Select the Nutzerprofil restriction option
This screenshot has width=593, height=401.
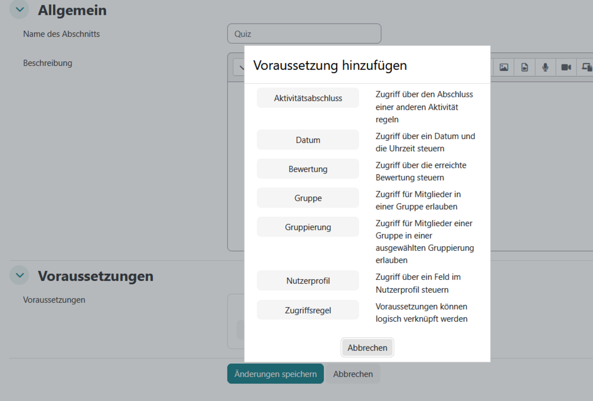pos(308,281)
